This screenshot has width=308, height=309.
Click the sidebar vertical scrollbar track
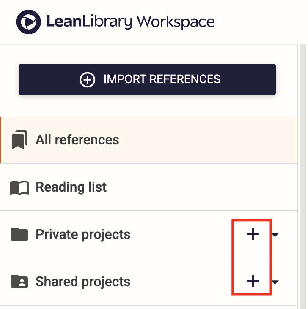point(303,177)
